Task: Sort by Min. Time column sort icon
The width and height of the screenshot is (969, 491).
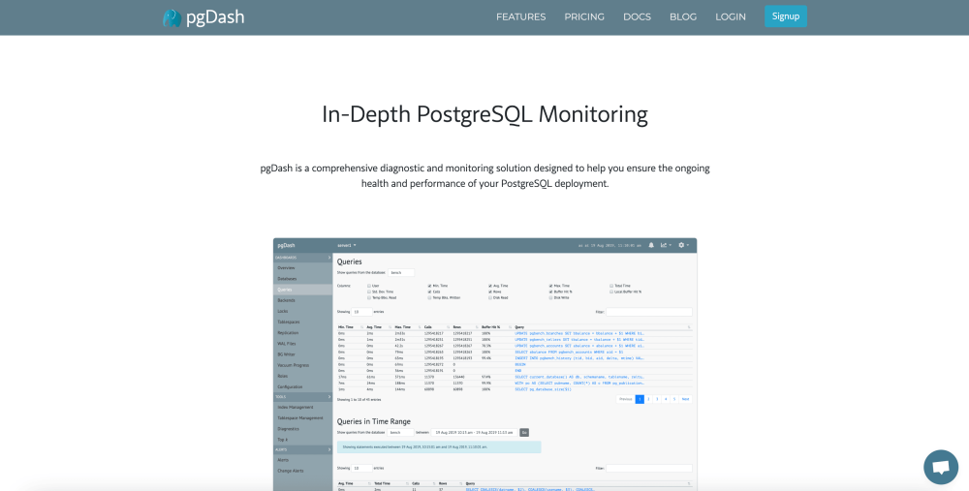Action: pyautogui.click(x=360, y=326)
